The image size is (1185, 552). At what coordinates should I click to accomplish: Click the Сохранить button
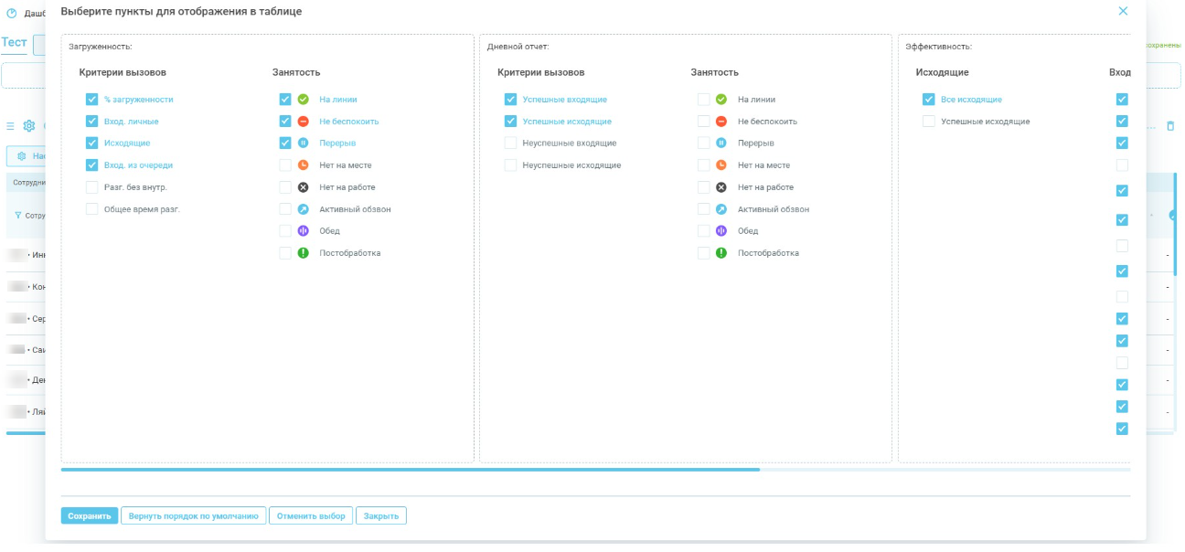coord(90,516)
